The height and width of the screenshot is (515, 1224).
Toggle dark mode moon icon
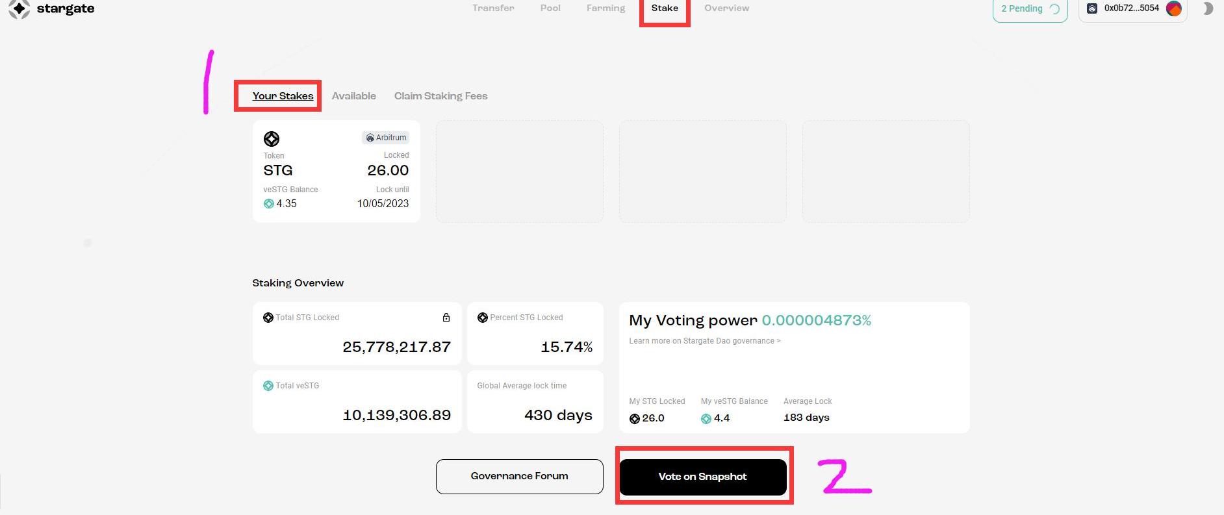1208,8
